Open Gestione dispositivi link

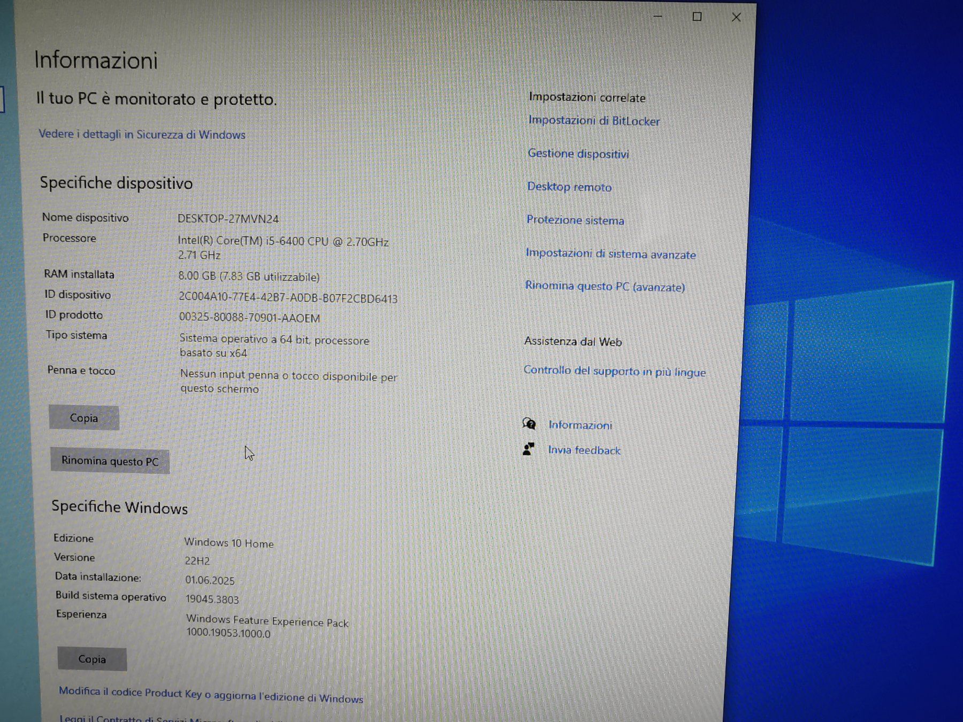click(x=578, y=154)
